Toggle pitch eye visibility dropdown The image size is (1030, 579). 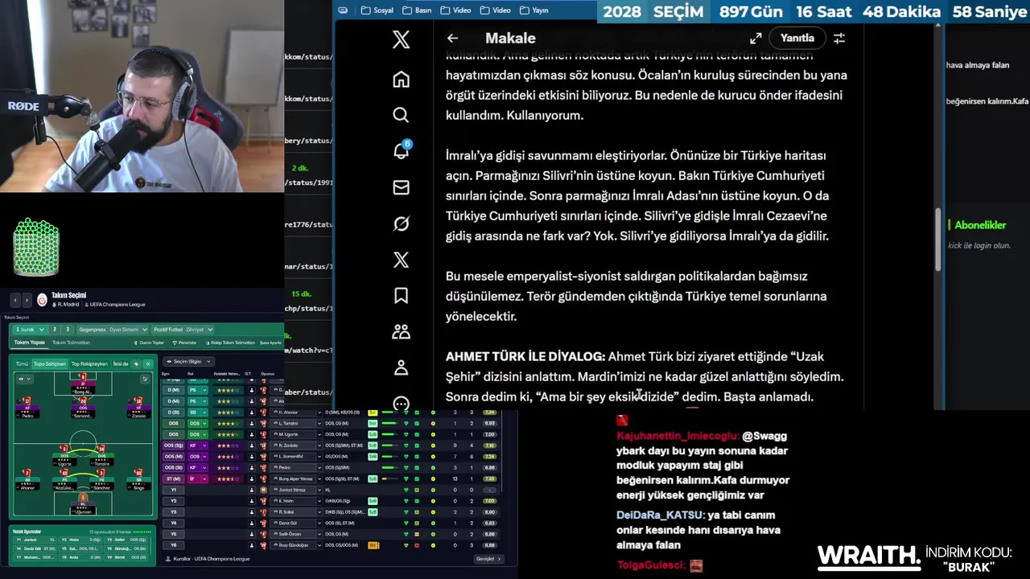(x=24, y=379)
